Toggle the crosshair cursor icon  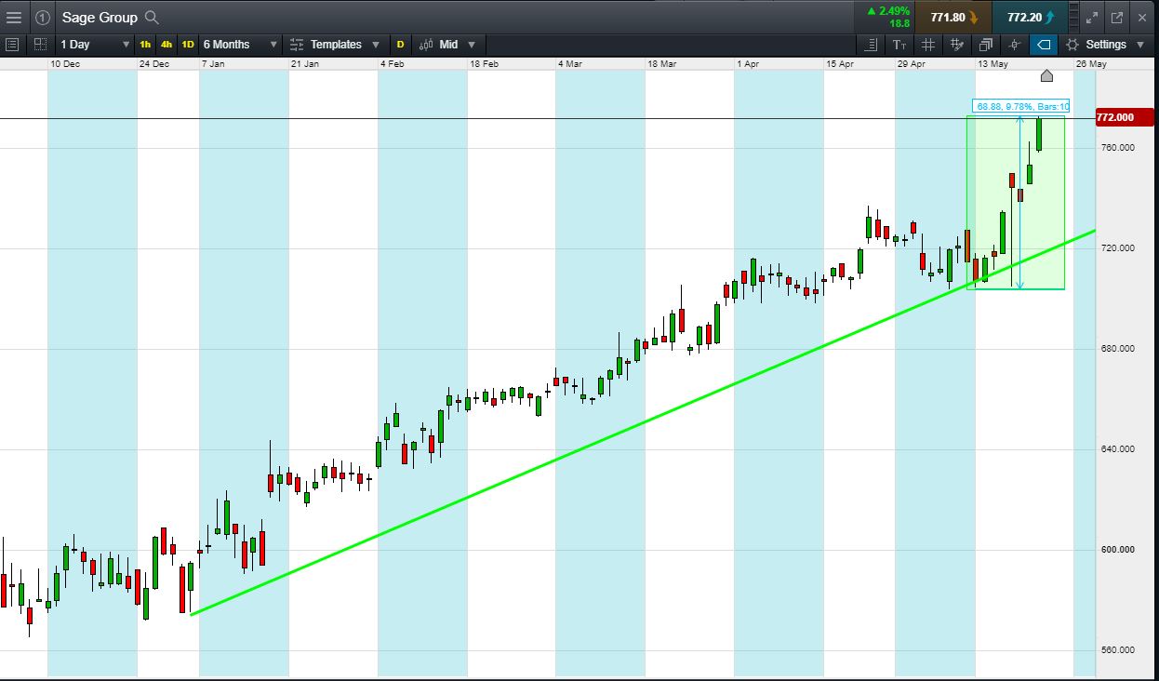(1015, 45)
